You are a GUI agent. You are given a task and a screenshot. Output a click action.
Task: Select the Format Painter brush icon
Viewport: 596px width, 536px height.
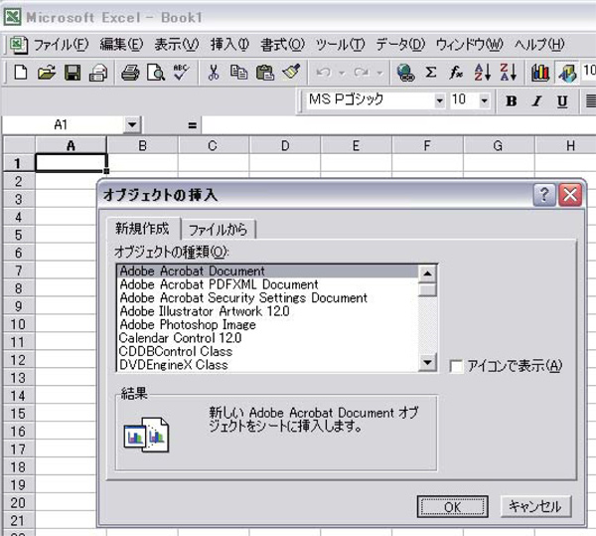291,72
